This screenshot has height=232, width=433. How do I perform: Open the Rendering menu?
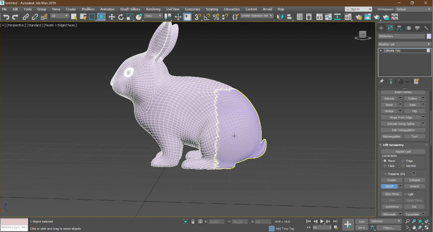[x=153, y=9]
